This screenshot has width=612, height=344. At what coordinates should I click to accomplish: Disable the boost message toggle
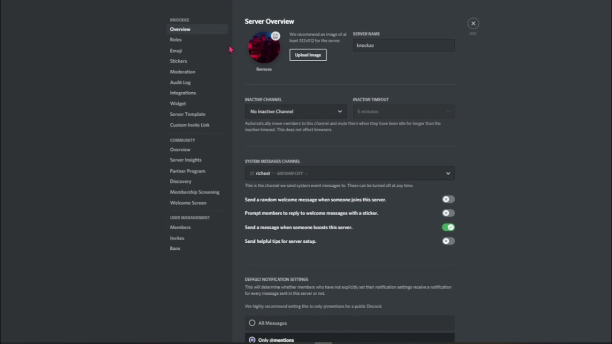448,227
